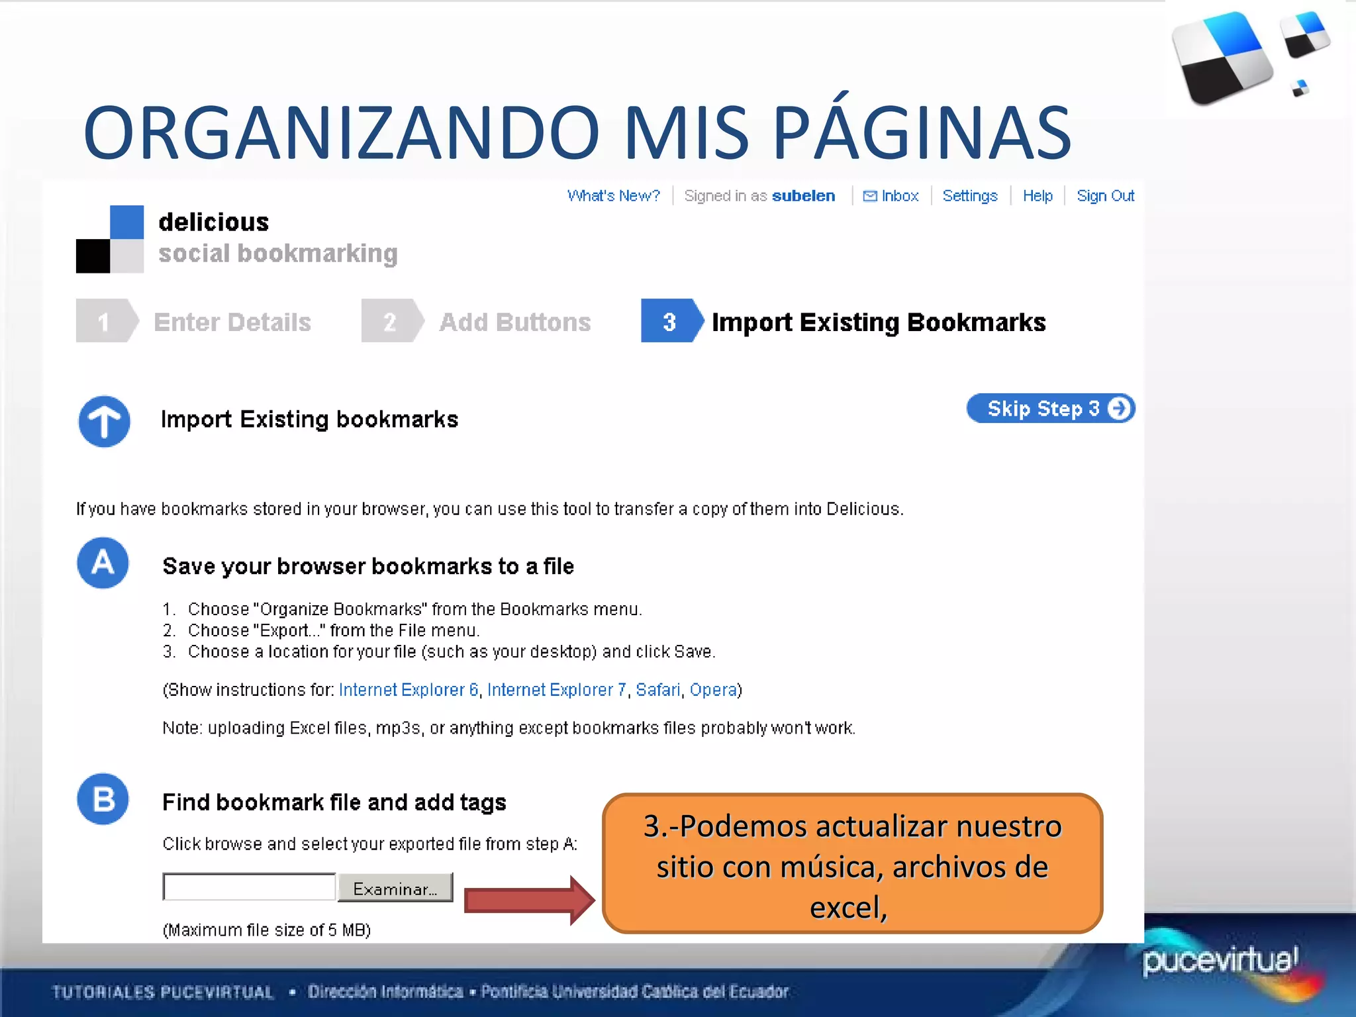Open the Help link
The width and height of the screenshot is (1356, 1017).
(1038, 196)
